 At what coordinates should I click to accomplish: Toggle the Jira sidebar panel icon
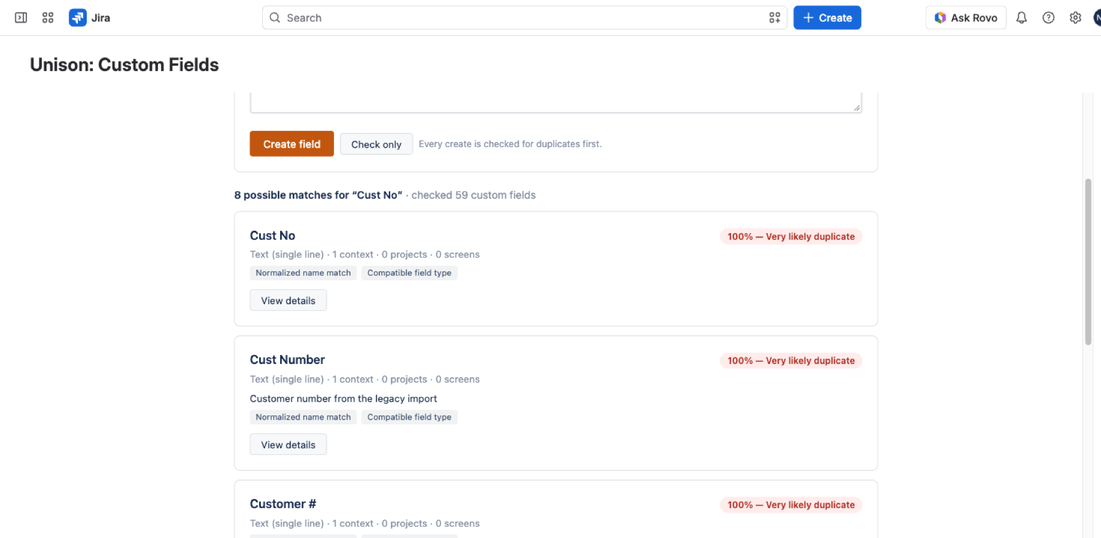pyautogui.click(x=21, y=18)
